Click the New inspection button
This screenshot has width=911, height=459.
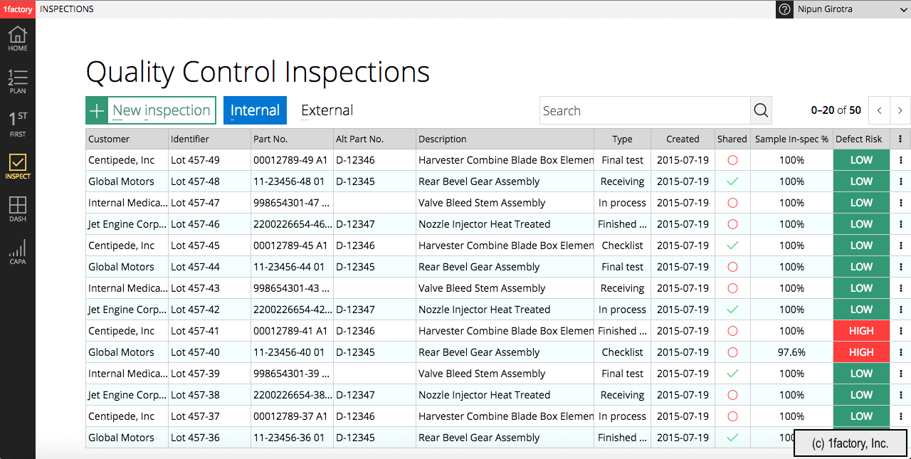pos(151,110)
